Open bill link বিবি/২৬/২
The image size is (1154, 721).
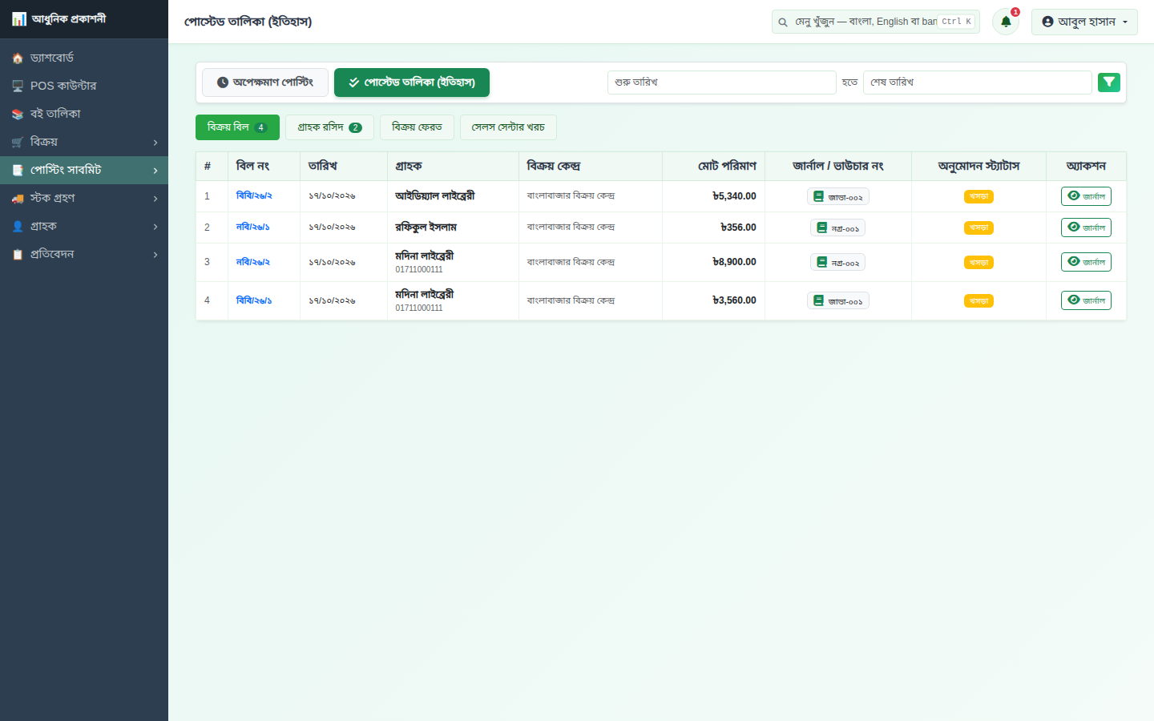point(254,195)
